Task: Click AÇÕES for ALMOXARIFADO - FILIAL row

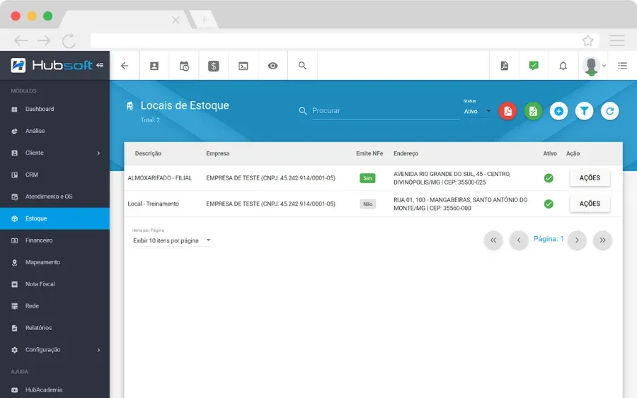Action: [x=590, y=178]
